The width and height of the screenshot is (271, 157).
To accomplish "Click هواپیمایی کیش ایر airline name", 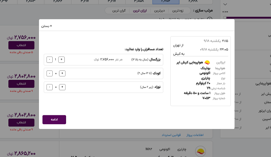I will click(x=189, y=62).
